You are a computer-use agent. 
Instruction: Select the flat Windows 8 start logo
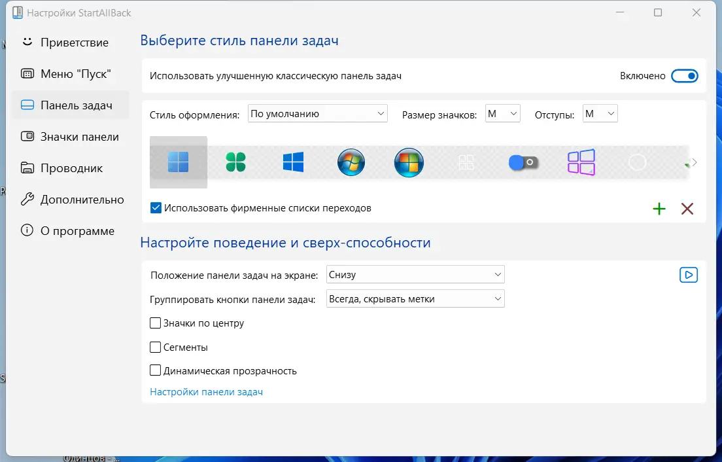(x=292, y=162)
